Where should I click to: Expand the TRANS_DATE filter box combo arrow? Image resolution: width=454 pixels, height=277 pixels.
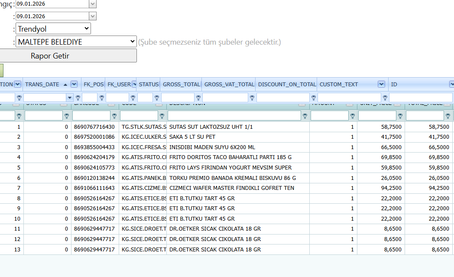coord(69,98)
